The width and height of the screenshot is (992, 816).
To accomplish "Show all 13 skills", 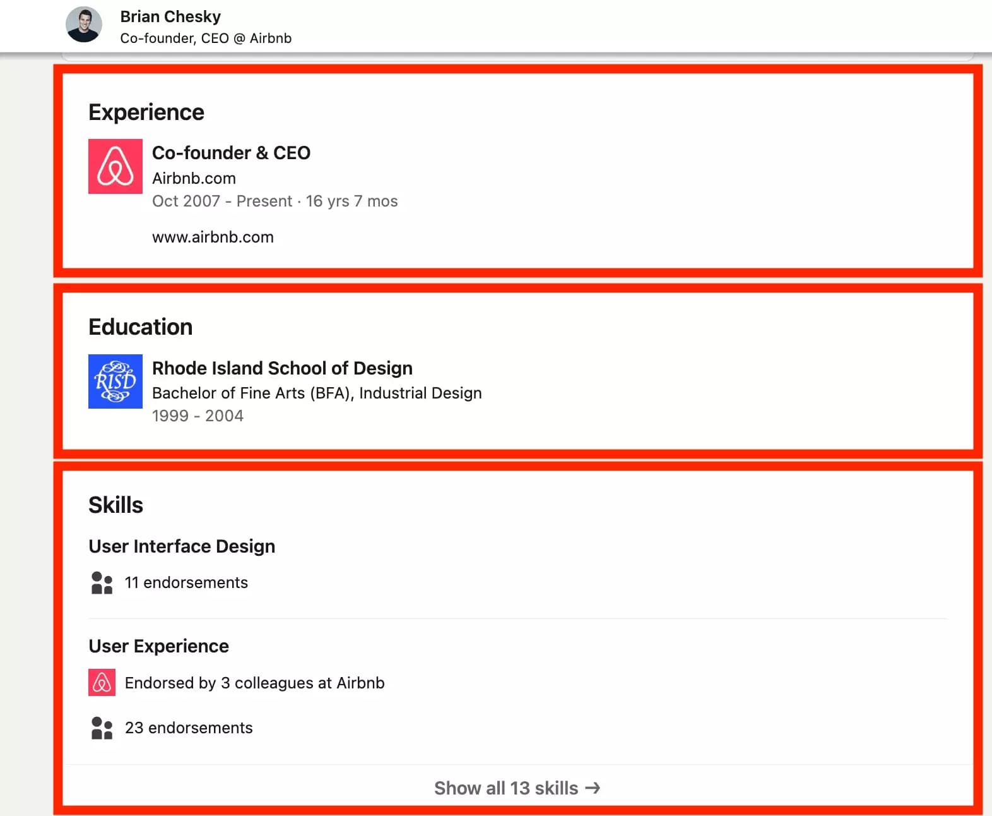I will 505,788.
